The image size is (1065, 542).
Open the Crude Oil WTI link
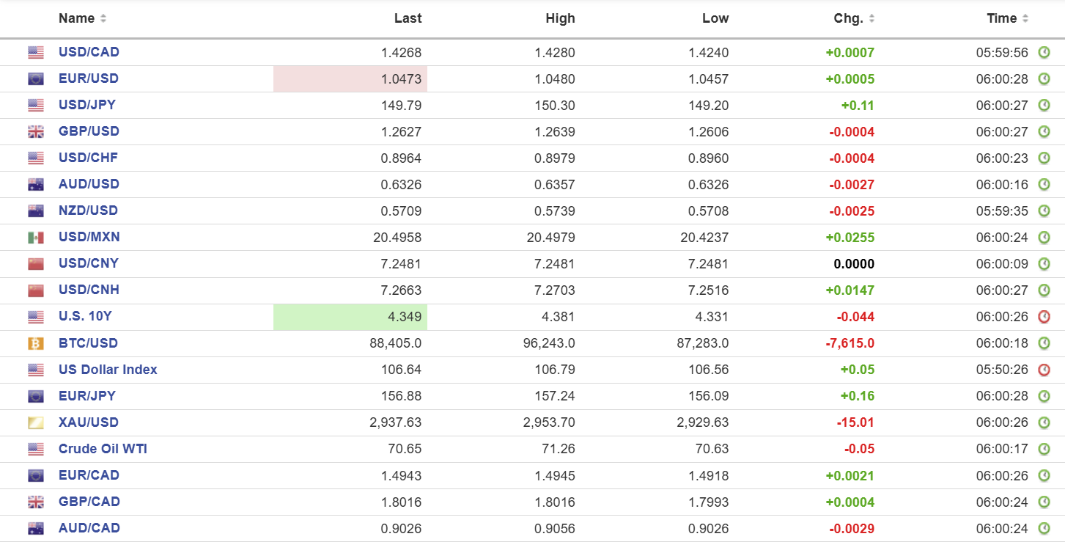pyautogui.click(x=103, y=449)
